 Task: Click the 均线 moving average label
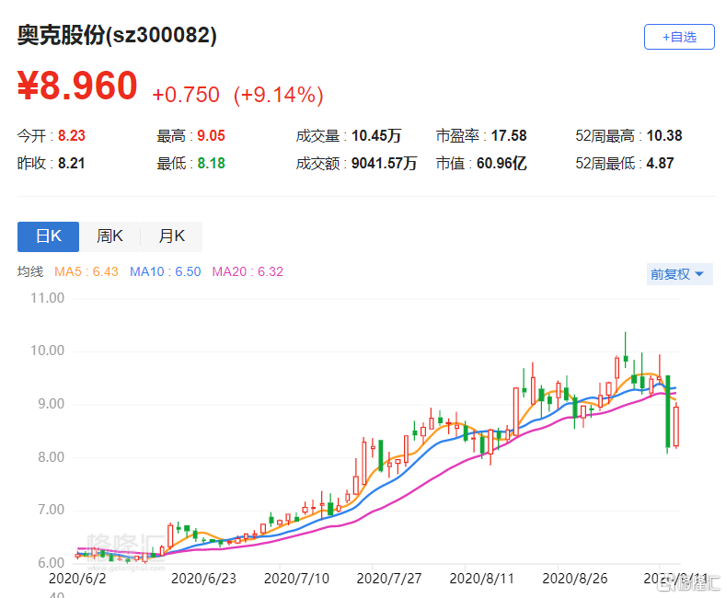point(30,271)
